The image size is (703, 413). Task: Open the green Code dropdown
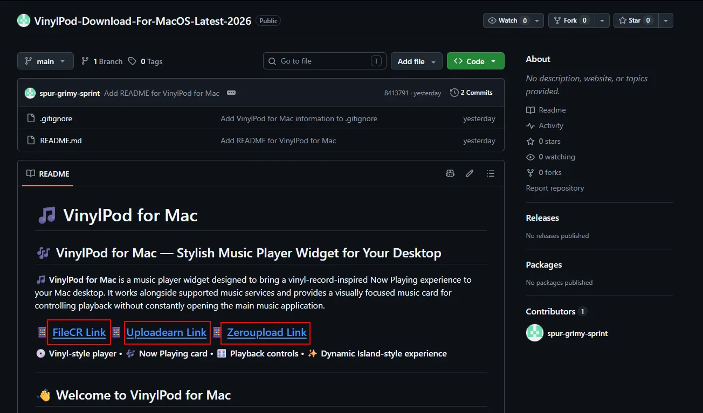[x=475, y=61]
